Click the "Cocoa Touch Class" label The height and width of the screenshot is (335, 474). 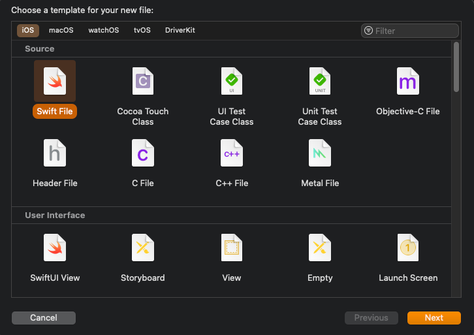point(143,116)
